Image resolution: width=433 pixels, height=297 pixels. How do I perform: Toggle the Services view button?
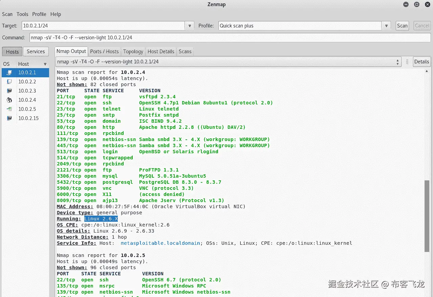pyautogui.click(x=36, y=52)
